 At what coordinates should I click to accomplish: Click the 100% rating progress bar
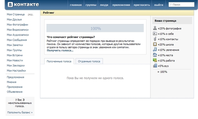(95, 28)
